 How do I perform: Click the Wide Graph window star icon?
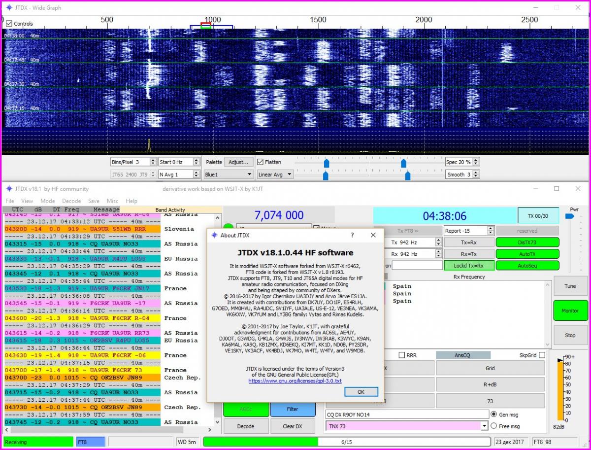click(x=9, y=8)
